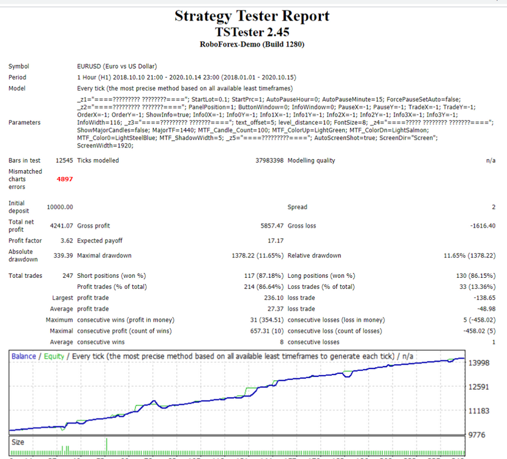Select long positions value 130 (86.15%)
The image size is (507, 459).
click(476, 276)
